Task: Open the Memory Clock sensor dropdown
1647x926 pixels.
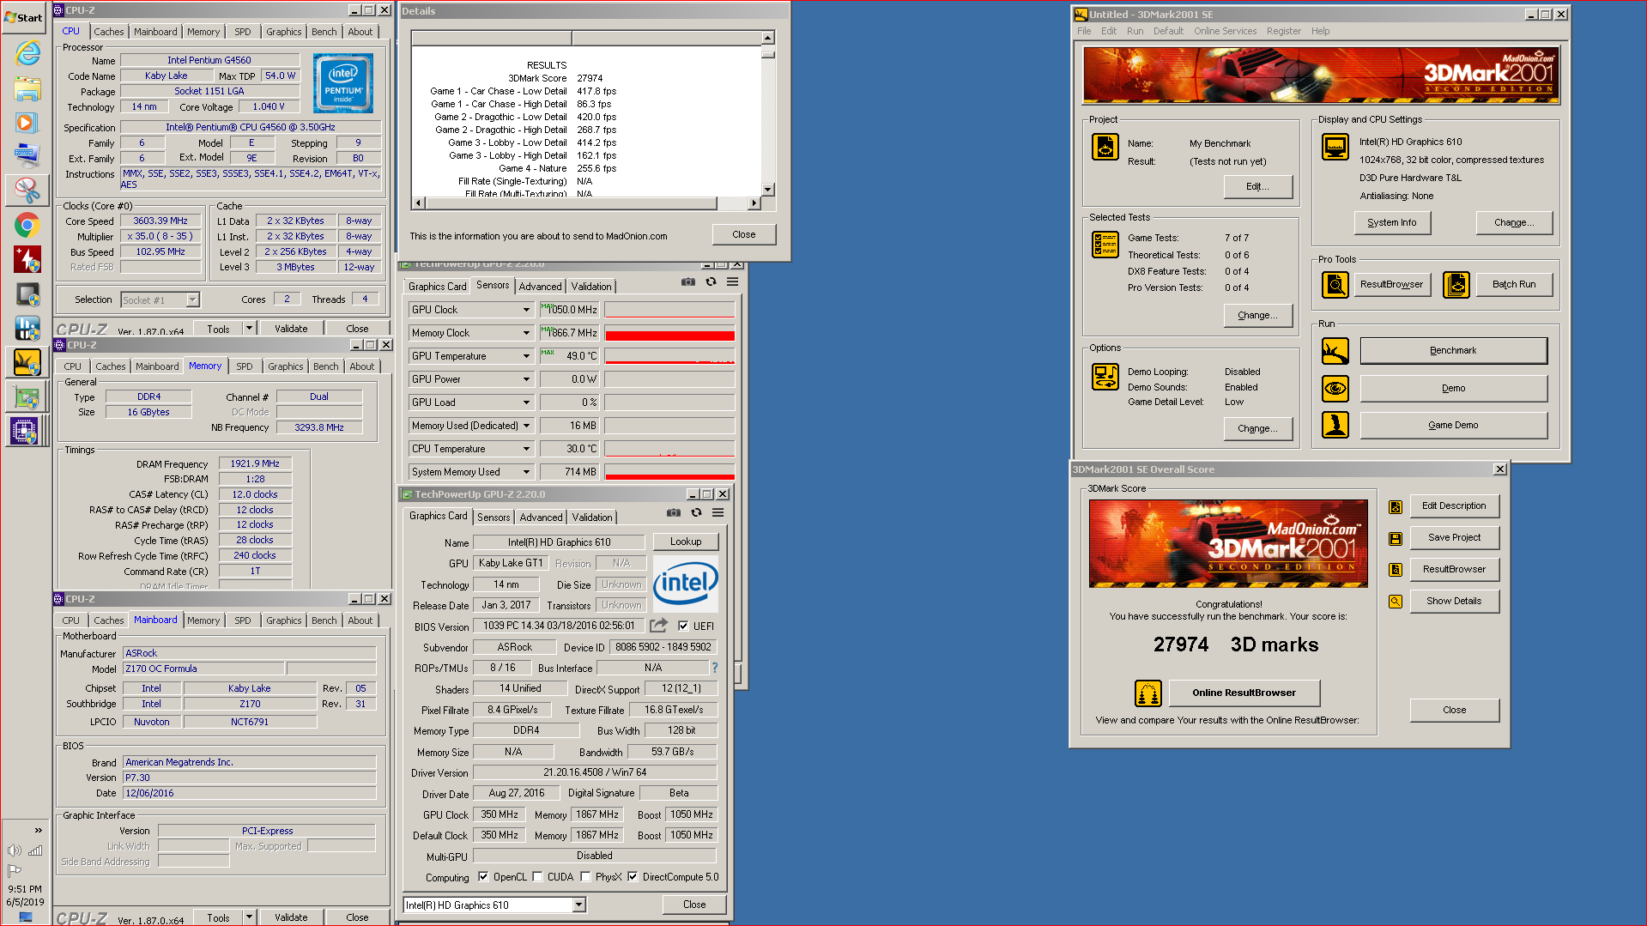Action: (526, 333)
